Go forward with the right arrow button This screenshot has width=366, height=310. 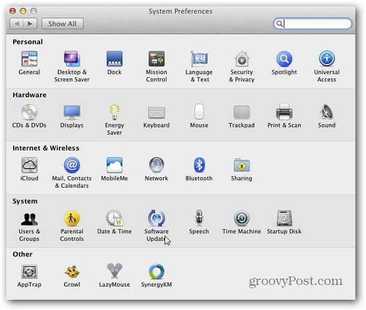coord(30,24)
